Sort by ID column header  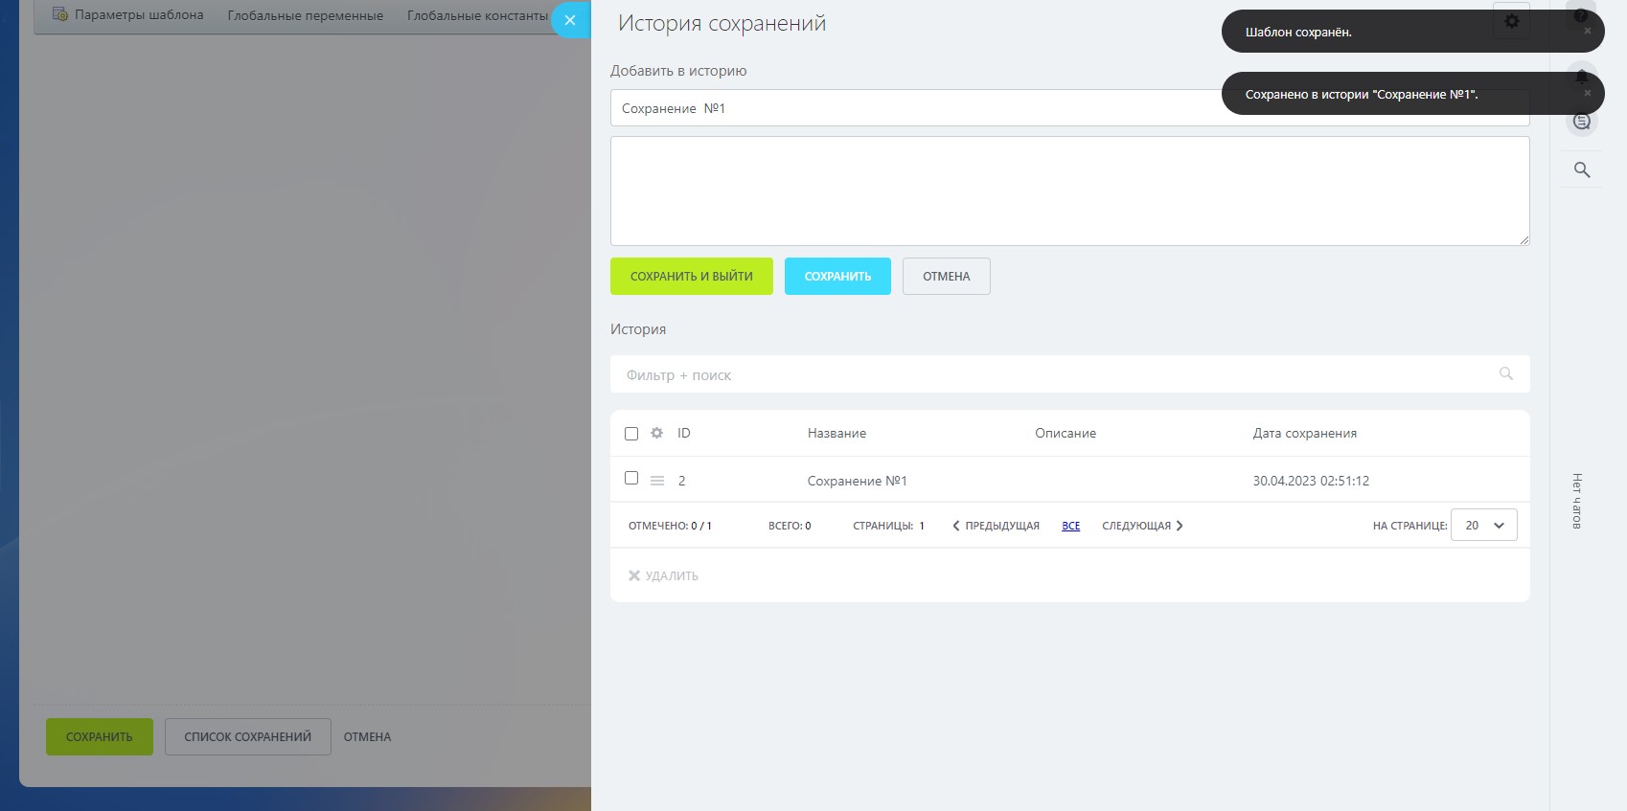(x=684, y=433)
